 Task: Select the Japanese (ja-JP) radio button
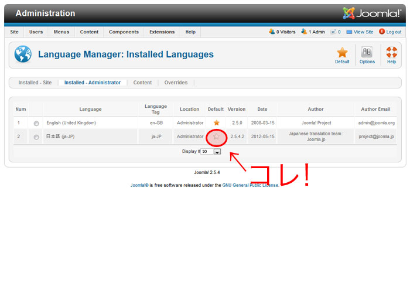click(x=36, y=137)
